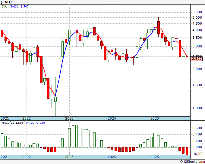
Task: Click the 2021 label on MACD time axis
Action: pyautogui.click(x=5, y=157)
